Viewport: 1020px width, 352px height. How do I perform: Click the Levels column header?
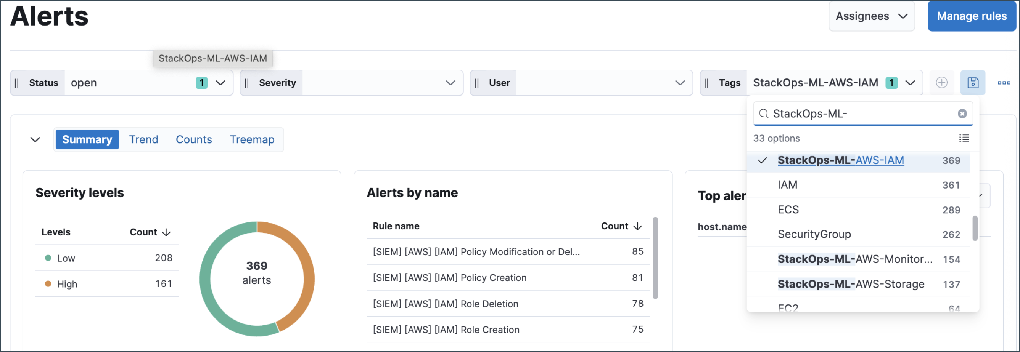56,232
